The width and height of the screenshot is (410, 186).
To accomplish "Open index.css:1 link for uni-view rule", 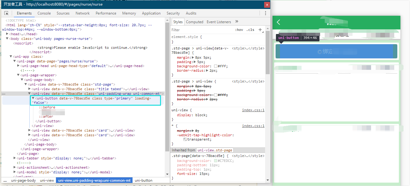I will [x=253, y=110].
